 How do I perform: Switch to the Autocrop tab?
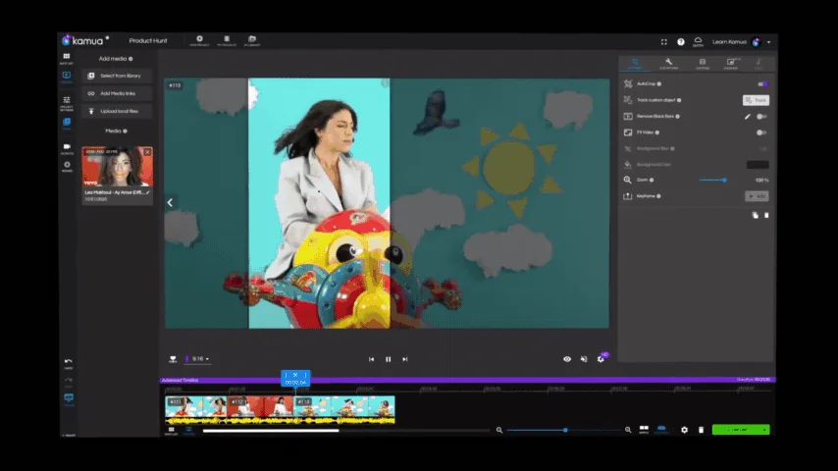tap(635, 64)
